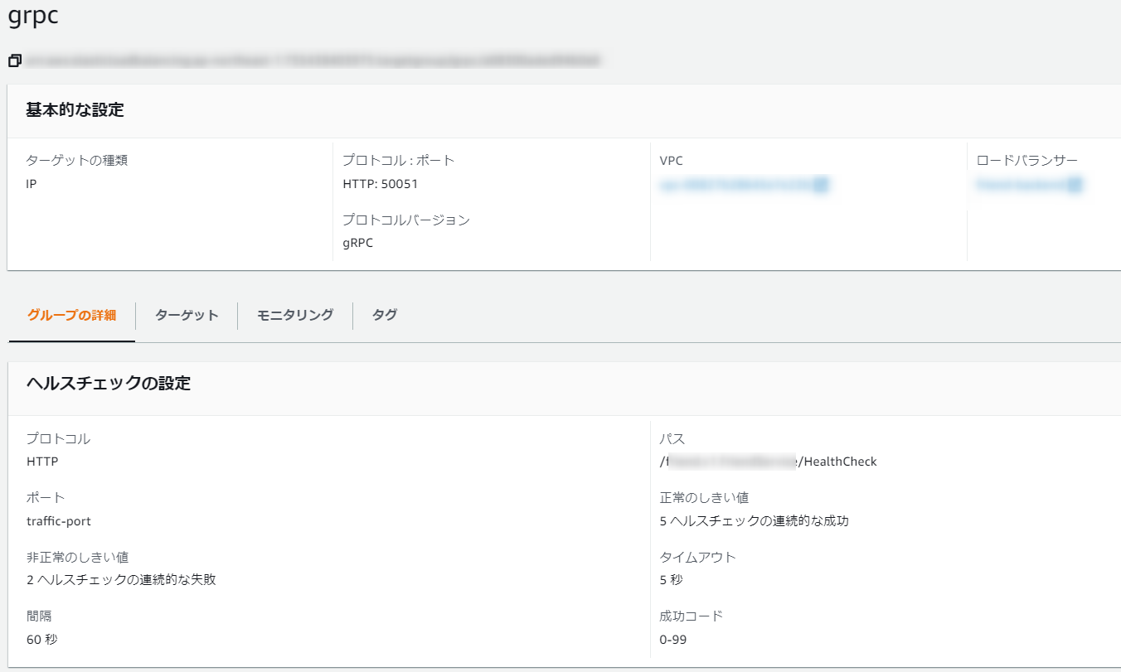Viewport: 1121px width, 672px height.
Task: Click the icon beside the VPC identifier
Action: [x=819, y=186]
